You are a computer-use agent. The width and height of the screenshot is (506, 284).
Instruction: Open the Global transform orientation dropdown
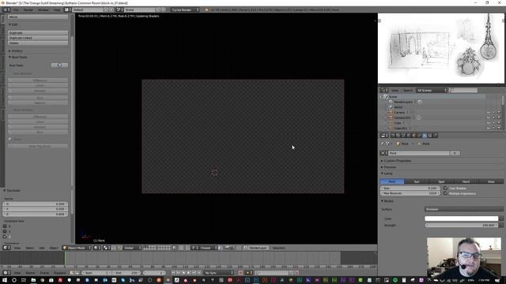pyautogui.click(x=133, y=248)
